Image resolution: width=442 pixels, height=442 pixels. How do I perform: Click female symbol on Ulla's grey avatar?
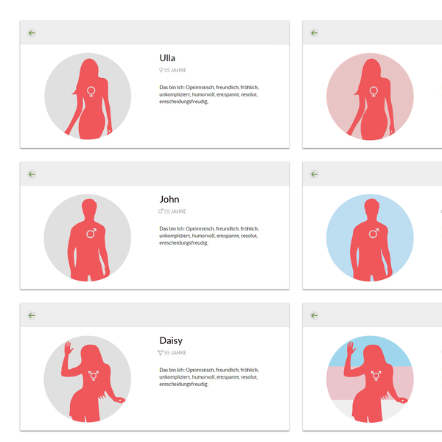coord(91,92)
